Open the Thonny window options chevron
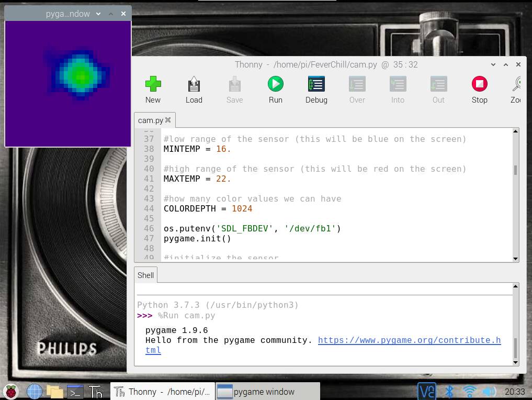The width and height of the screenshot is (532, 400). 492,64
